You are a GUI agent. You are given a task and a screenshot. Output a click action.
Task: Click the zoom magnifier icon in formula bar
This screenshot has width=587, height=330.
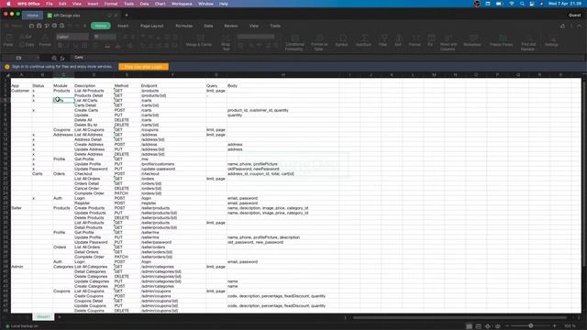click(x=54, y=58)
